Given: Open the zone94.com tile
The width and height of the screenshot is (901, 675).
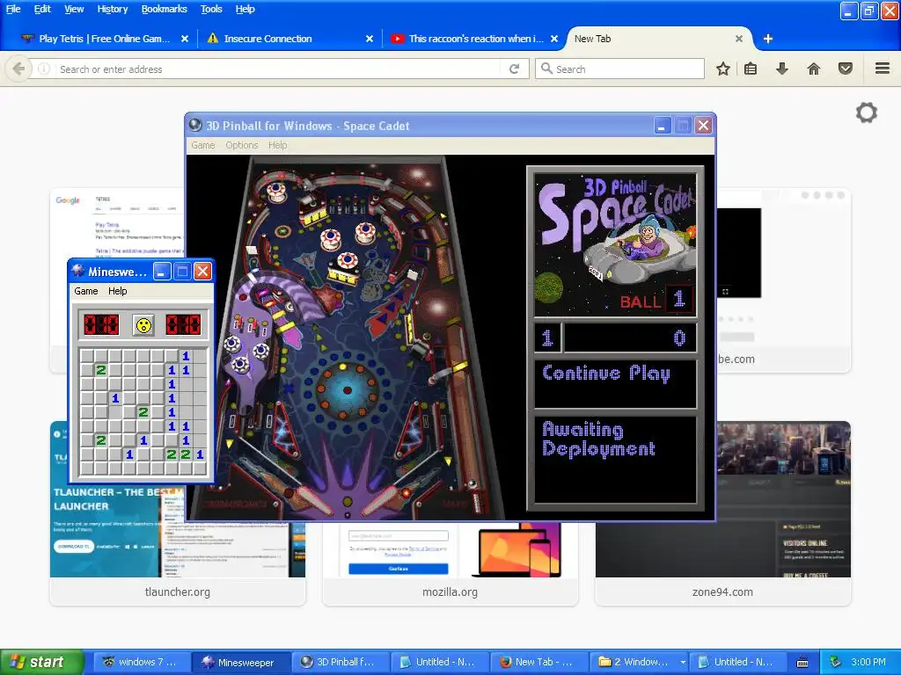Looking at the screenshot, I should coord(723,513).
